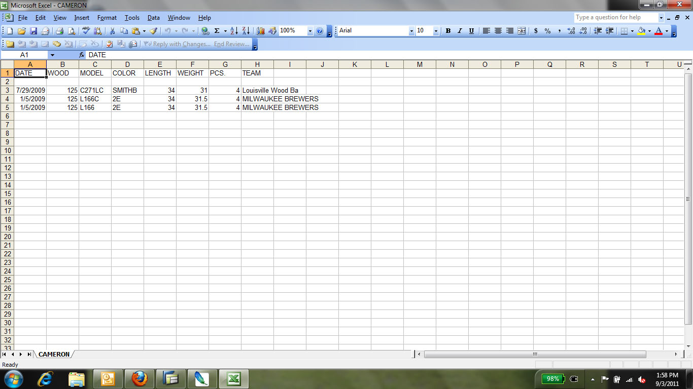Run the Spelling check

86,31
